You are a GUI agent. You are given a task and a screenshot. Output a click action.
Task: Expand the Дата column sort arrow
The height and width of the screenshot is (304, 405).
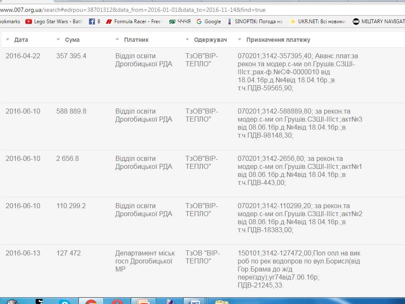[8, 40]
